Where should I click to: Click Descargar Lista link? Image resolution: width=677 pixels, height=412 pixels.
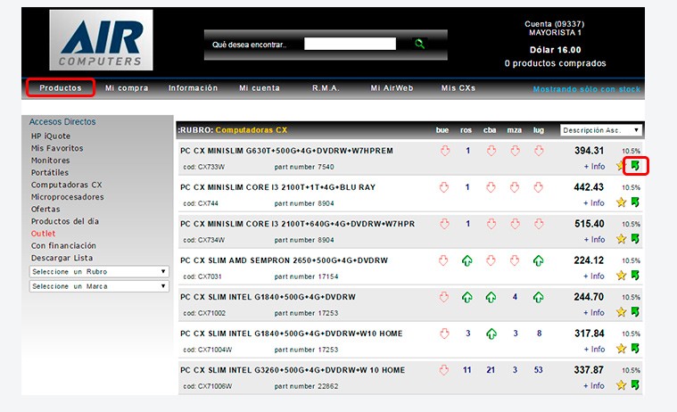coord(62,258)
